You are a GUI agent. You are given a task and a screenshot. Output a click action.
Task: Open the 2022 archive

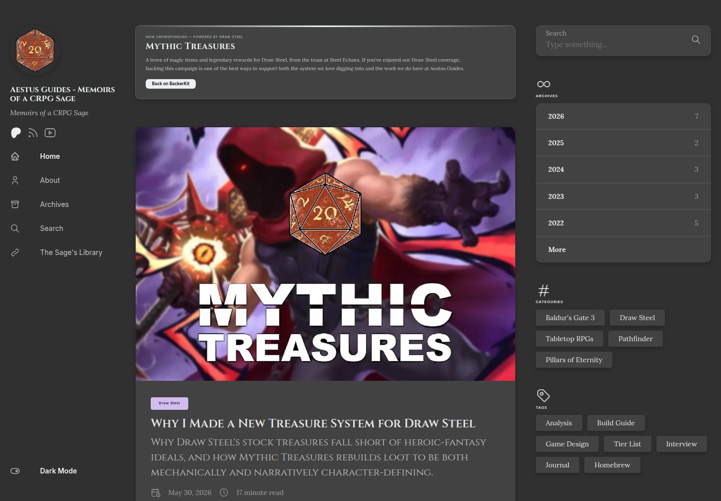coord(623,223)
